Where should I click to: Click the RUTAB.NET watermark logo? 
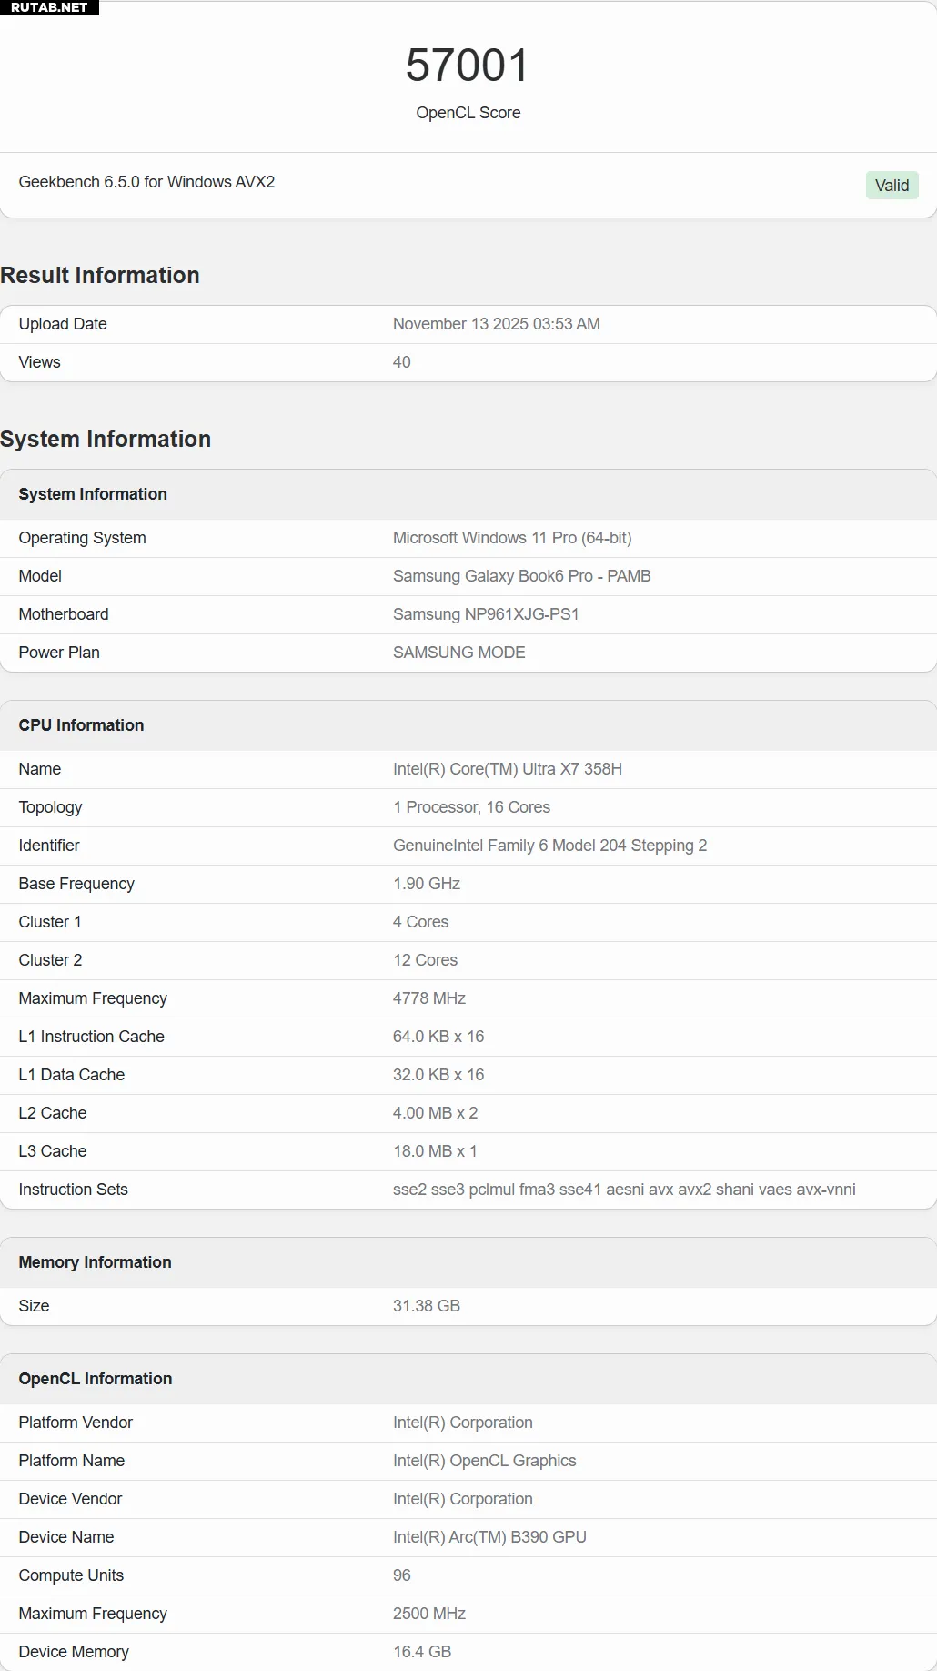point(49,7)
